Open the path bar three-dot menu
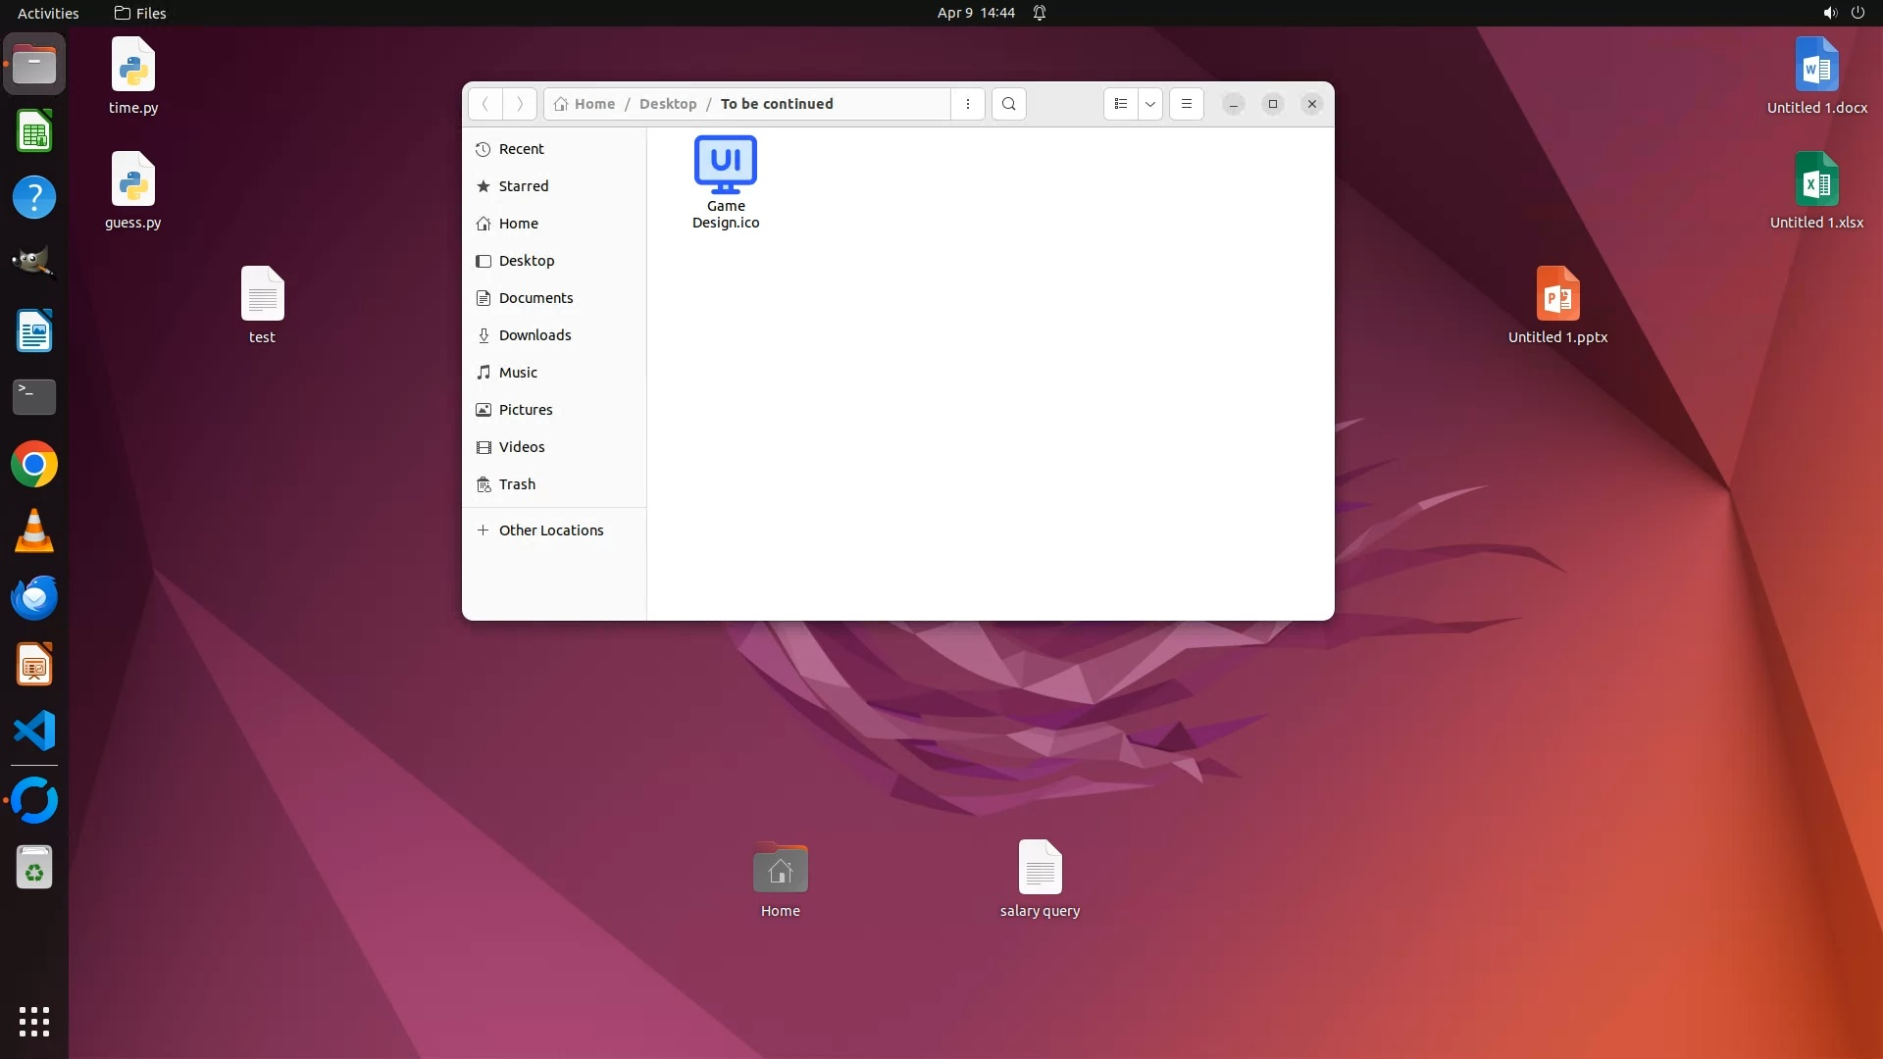 point(967,104)
